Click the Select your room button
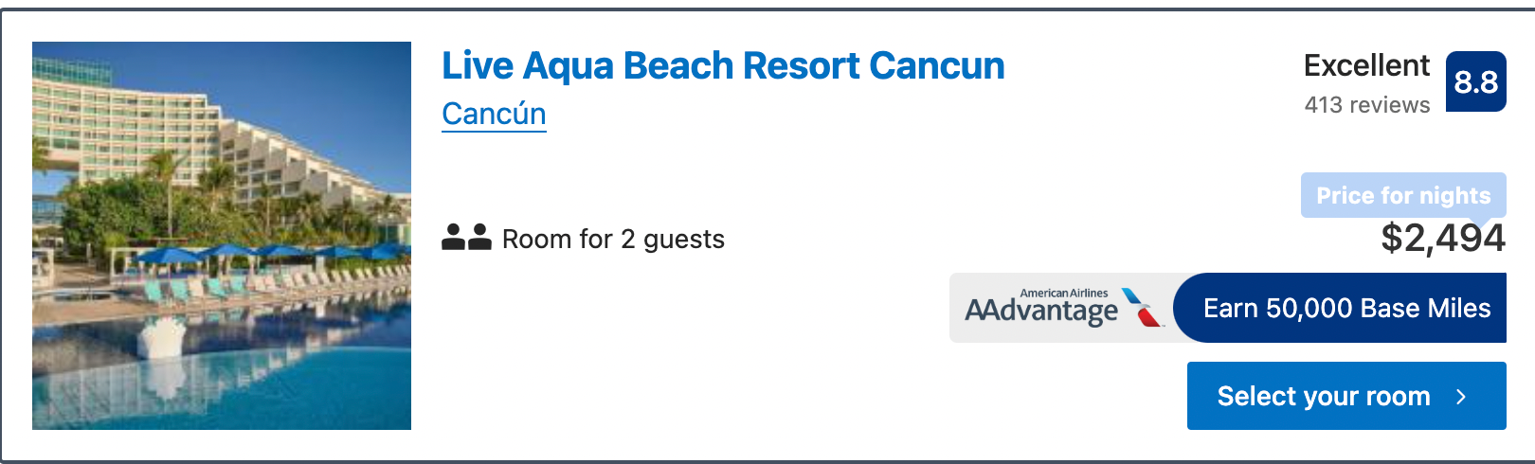1535x464 pixels. pos(1346,396)
